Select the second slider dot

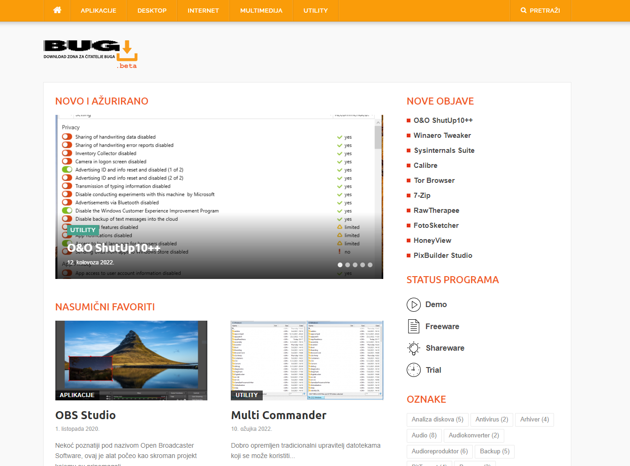pyautogui.click(x=348, y=265)
